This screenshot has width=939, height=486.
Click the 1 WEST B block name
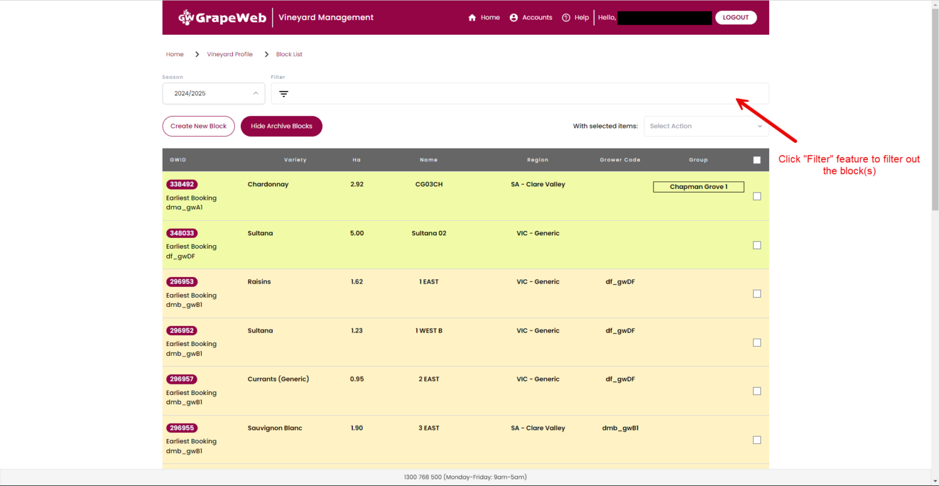[429, 331]
